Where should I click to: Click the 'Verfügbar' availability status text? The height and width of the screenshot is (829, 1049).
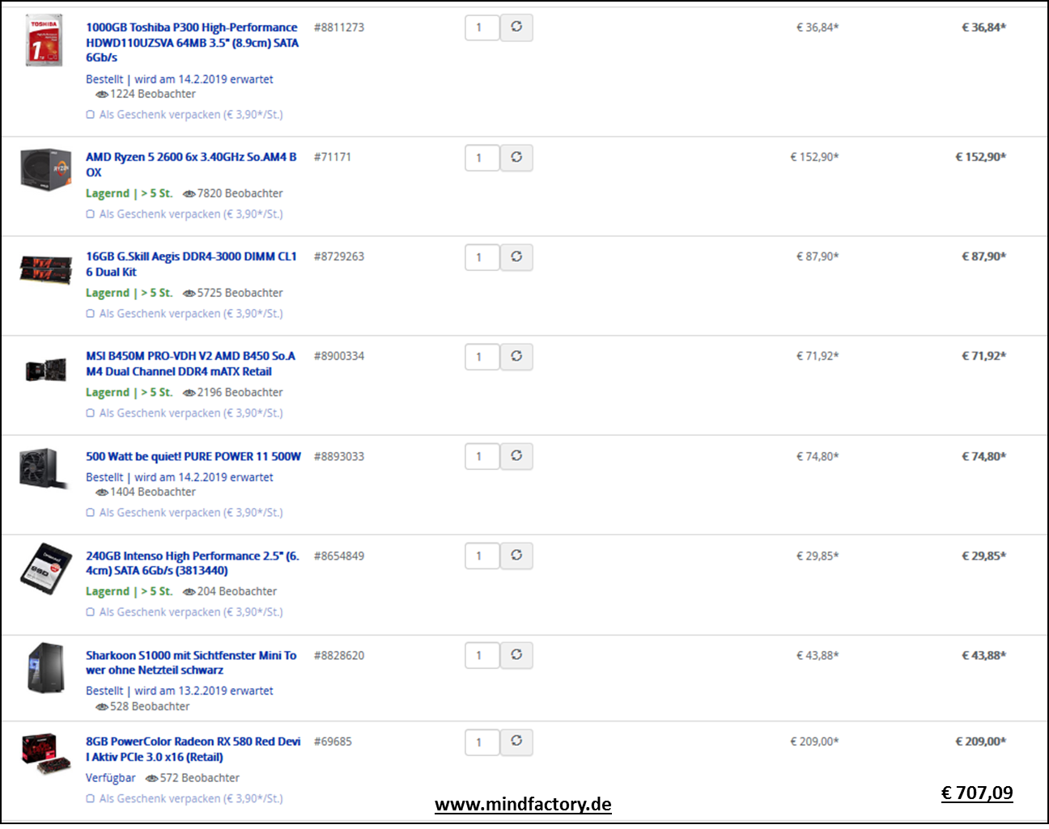pos(111,778)
